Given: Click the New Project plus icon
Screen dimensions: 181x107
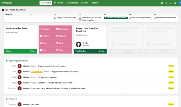Looking at the screenshot, I should tap(3, 10).
